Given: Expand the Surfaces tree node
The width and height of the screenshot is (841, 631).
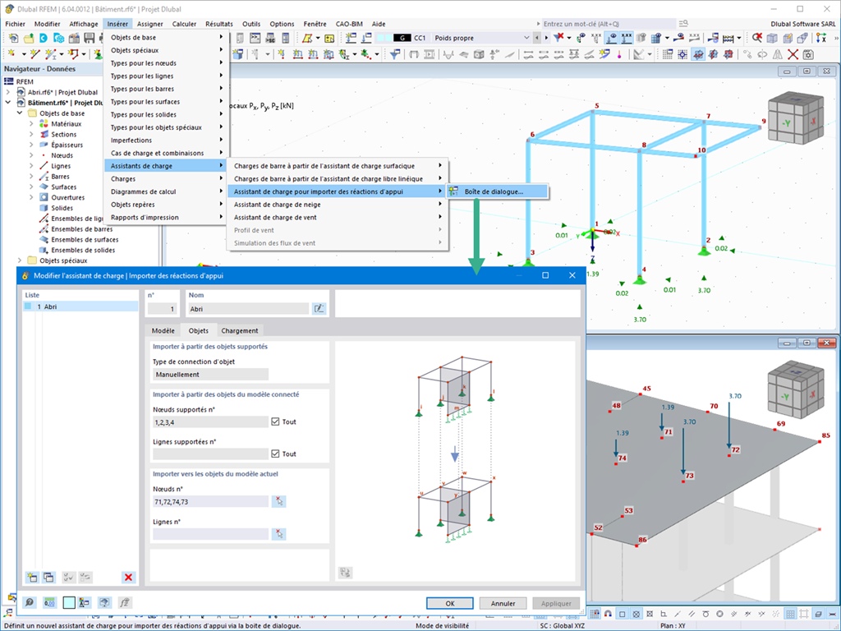Looking at the screenshot, I should [31, 187].
